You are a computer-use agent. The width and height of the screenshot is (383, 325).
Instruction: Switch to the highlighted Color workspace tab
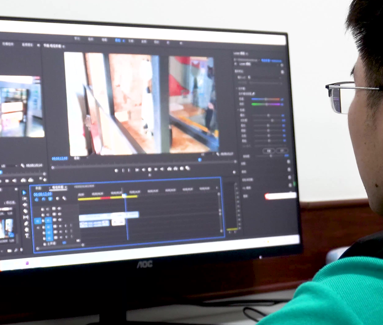click(x=119, y=40)
